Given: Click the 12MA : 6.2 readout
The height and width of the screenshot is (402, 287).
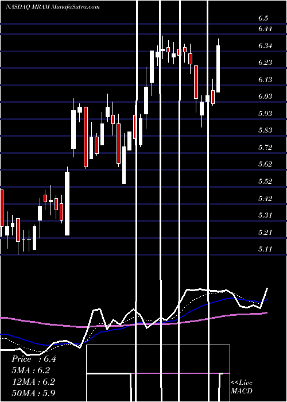Looking at the screenshot, I should coord(33,381).
